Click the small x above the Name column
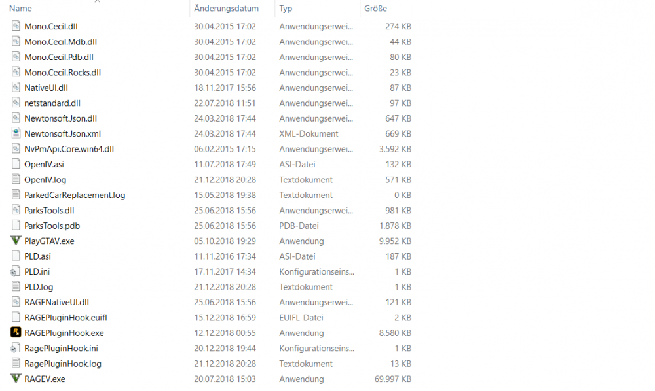Screen dimensions: 655x391 click(98, 3)
